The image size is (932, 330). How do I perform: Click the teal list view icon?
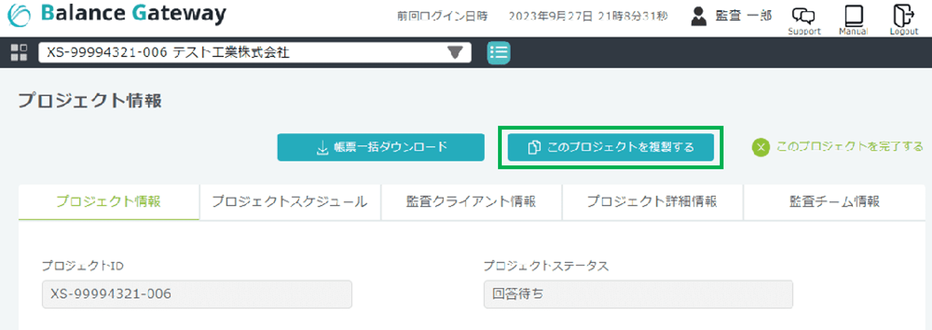tap(499, 53)
